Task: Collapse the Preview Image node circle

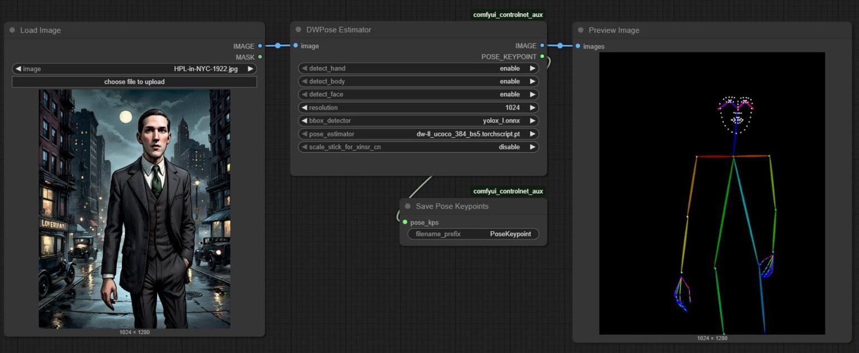Action: click(x=580, y=30)
